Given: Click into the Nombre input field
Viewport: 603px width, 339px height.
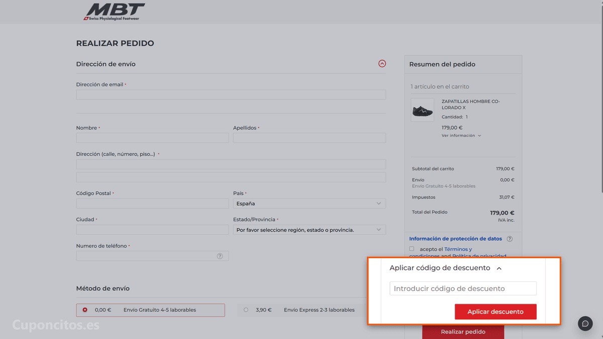Looking at the screenshot, I should pos(152,138).
